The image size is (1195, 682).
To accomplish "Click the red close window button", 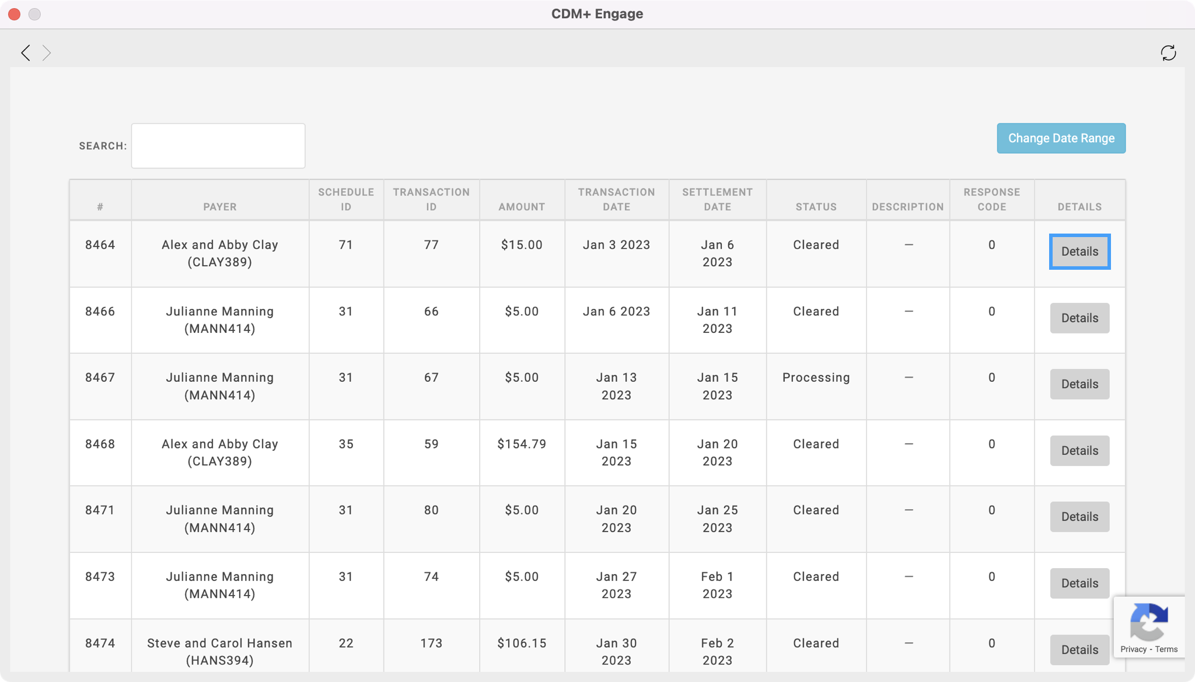I will (15, 14).
